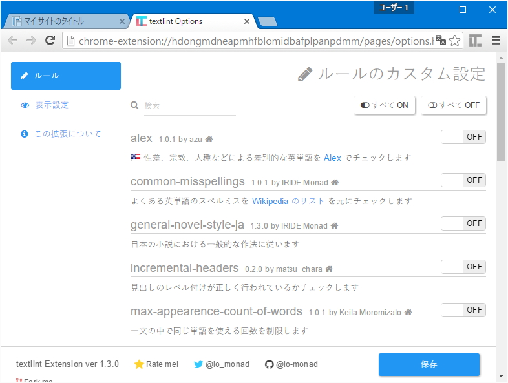Click the translate icon in address bar

pos(440,41)
